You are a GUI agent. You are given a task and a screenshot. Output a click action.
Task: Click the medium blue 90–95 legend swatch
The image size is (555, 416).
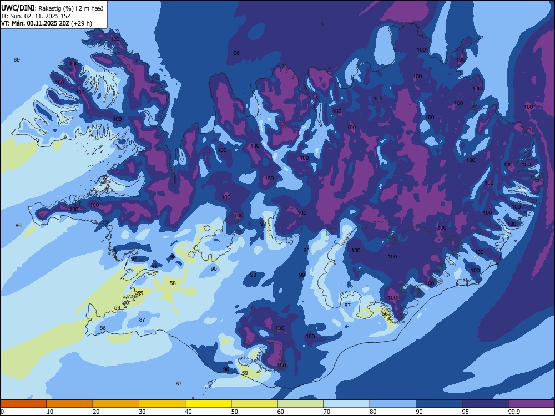click(x=439, y=404)
